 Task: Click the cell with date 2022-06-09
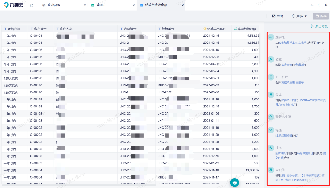point(216,85)
